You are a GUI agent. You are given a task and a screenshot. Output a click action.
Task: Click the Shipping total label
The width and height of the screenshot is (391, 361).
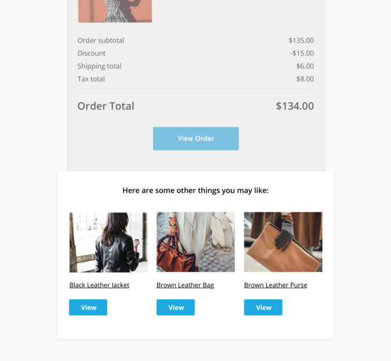[x=99, y=66]
